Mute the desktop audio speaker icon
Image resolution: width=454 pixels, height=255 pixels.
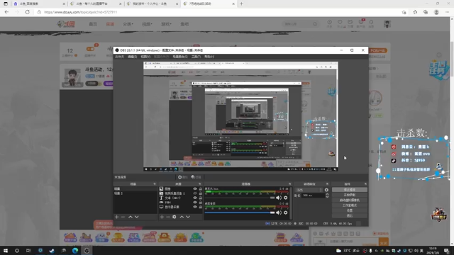point(279,212)
